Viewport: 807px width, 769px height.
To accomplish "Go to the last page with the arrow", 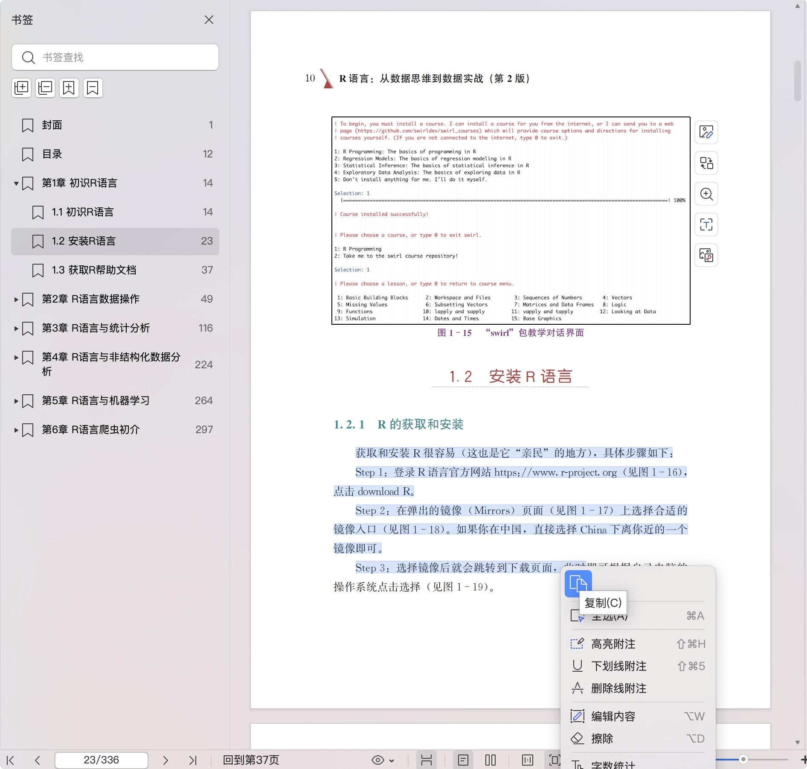I will click(x=193, y=760).
